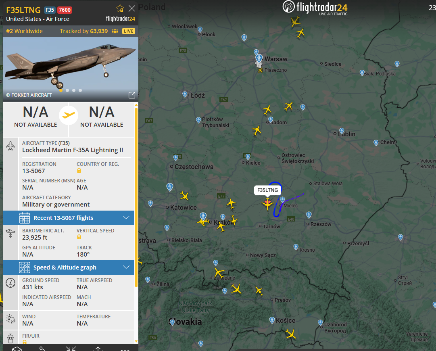Open 3D view cube icon in bottom bar
The width and height of the screenshot is (436, 351).
tap(17, 349)
